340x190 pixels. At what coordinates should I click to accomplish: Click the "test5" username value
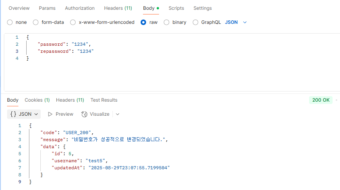click(96, 161)
